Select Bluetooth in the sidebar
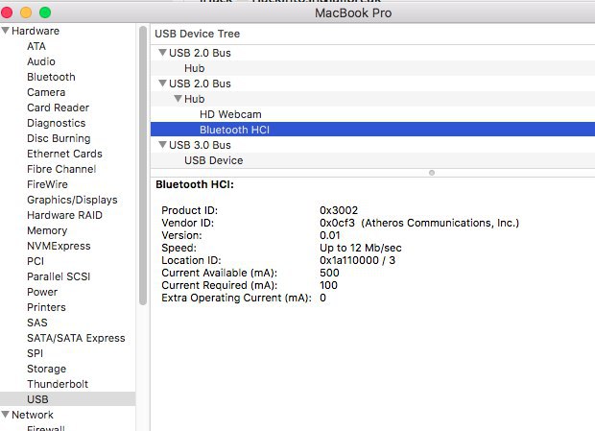Screen dimensions: 595x431 point(51,77)
